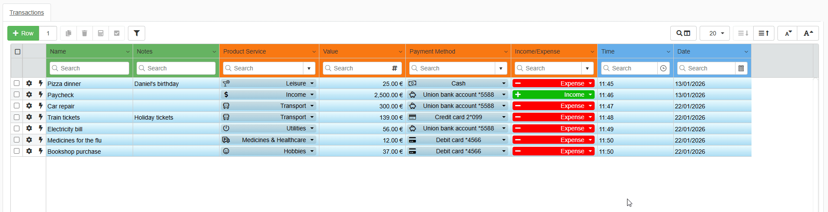The height and width of the screenshot is (212, 828).
Task: Click the lightning bolt icon on Paycheck row
Action: [x=41, y=95]
